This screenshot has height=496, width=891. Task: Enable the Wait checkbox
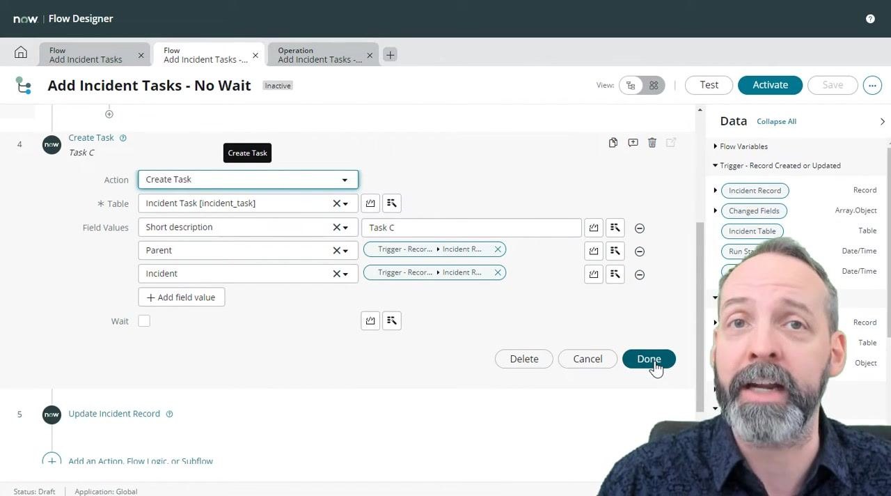(x=144, y=321)
